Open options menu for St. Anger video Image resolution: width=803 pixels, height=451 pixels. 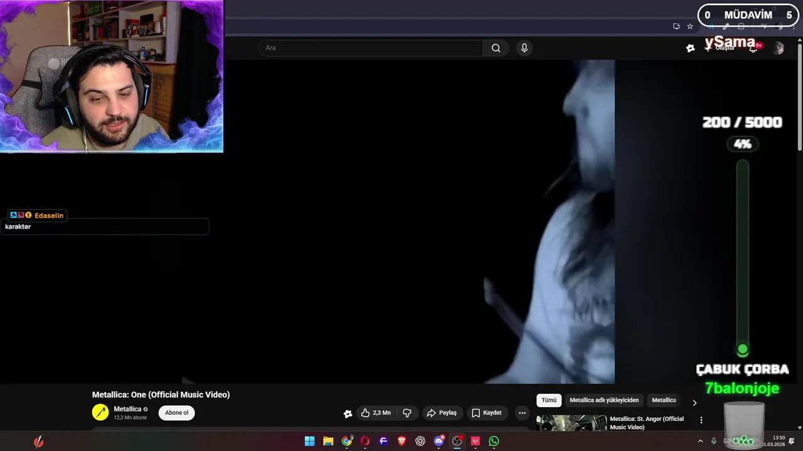[x=701, y=420]
